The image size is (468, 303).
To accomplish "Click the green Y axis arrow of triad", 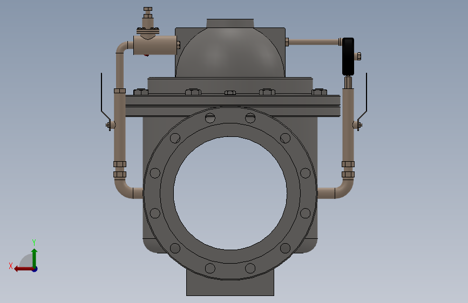I will pos(35,258).
